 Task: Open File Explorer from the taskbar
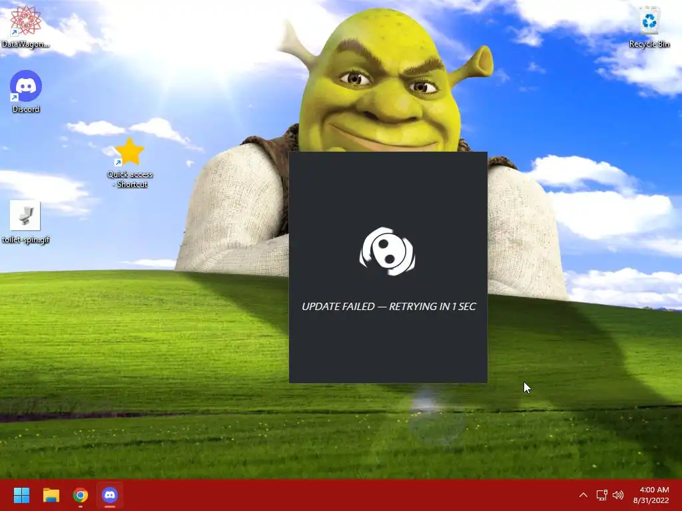(51, 495)
